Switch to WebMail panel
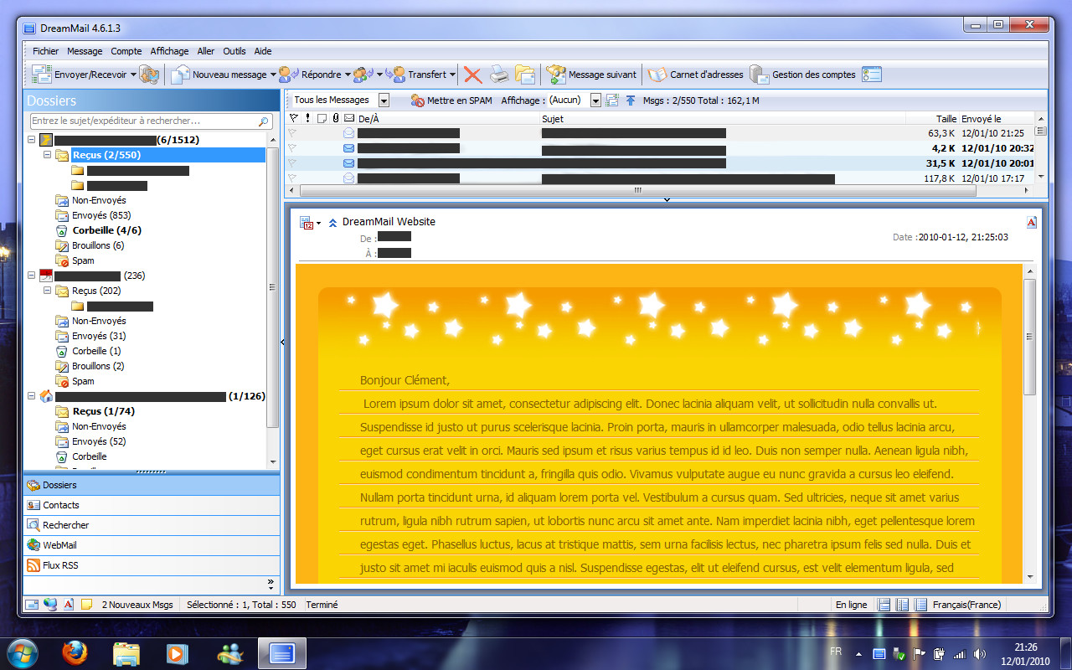Screen dimensions: 1072x670 [152, 545]
